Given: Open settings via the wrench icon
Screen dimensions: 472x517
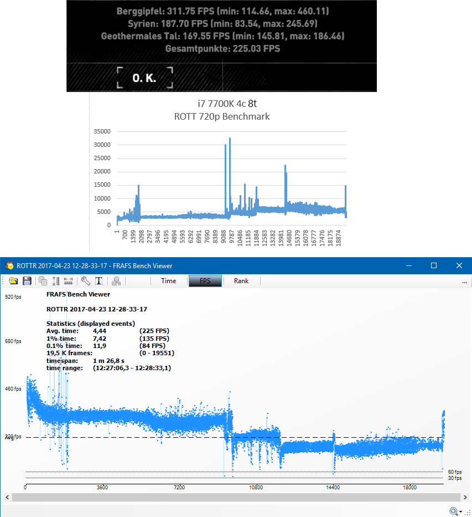Looking at the screenshot, I should [86, 281].
